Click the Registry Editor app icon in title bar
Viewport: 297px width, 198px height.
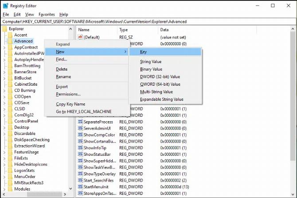click(5, 6)
